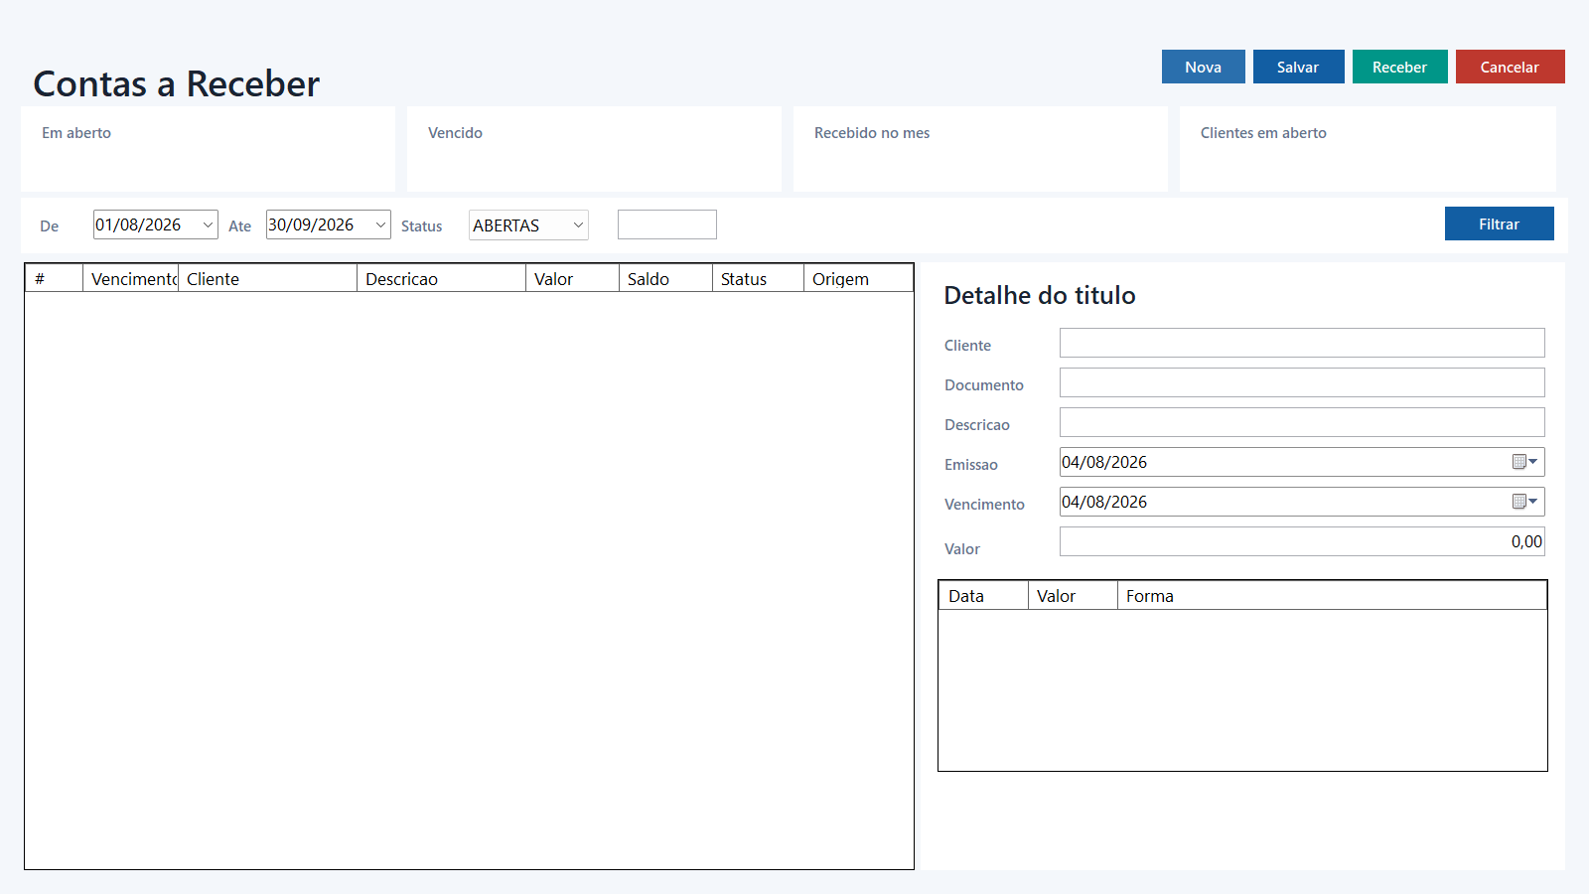Sort by Cliente column header
Screen dimensions: 1589x894
268,278
